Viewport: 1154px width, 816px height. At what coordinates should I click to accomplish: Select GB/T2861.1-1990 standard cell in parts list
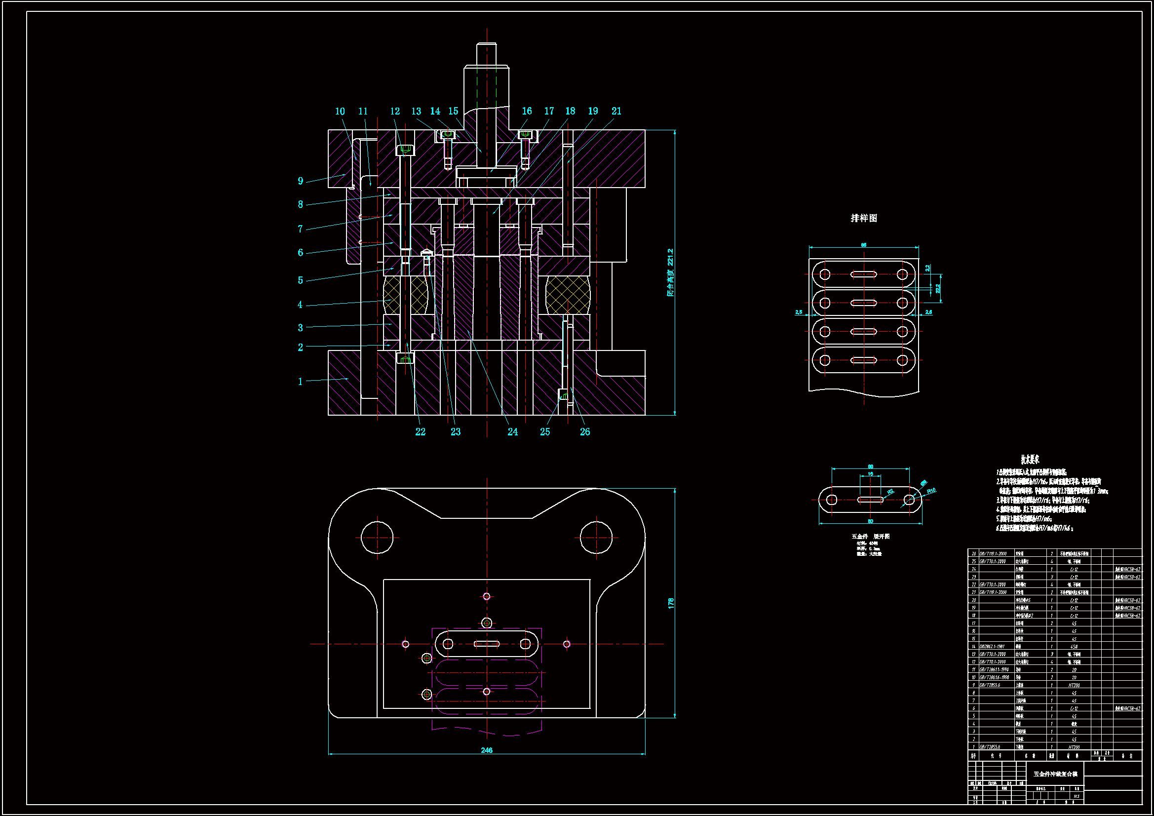[993, 670]
